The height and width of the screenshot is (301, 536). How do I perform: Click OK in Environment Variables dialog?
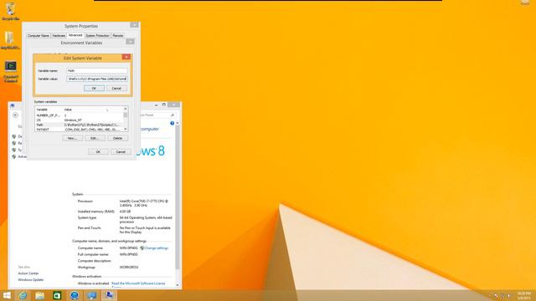tap(98, 152)
